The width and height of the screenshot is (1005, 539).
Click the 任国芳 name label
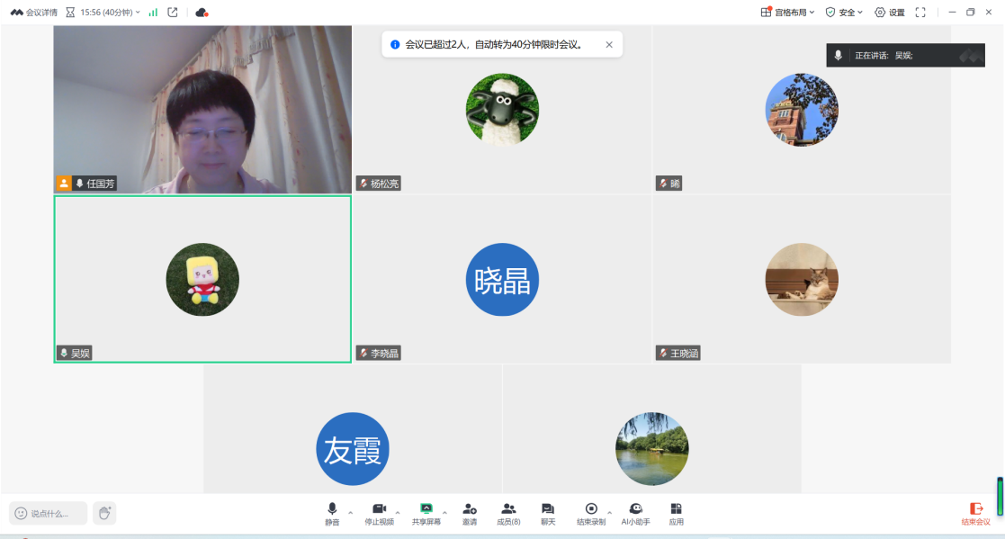click(x=101, y=184)
